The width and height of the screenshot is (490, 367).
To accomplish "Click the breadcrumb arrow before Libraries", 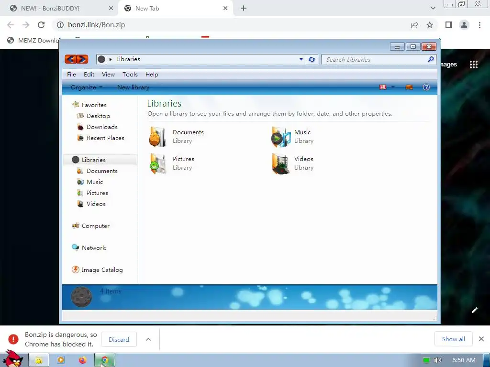I will pos(111,59).
